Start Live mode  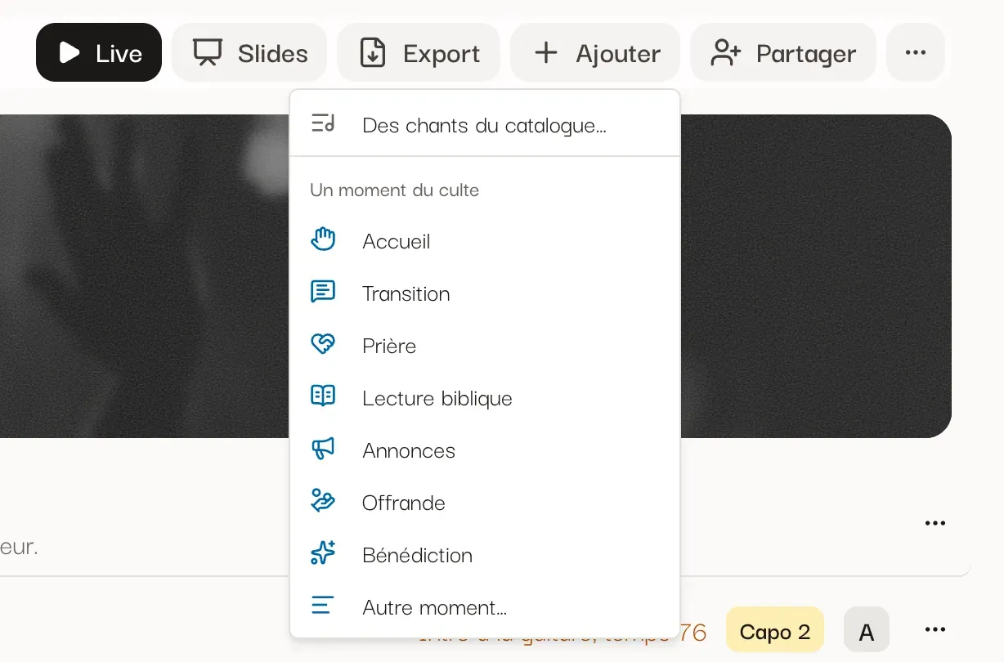[x=99, y=52]
